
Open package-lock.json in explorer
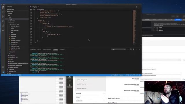tap(15, 40)
